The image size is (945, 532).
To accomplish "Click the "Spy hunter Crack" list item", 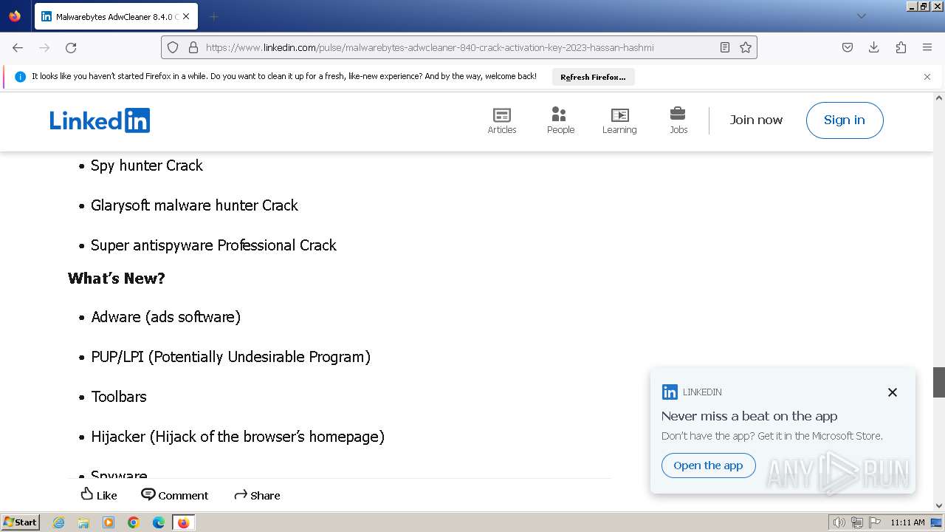I will (x=147, y=166).
